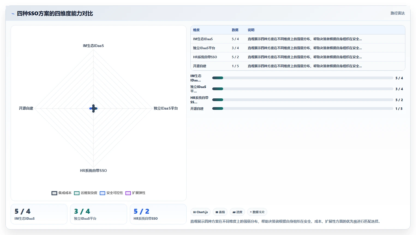Click the 独立IDaaS平台 radar axis label

tap(166, 108)
